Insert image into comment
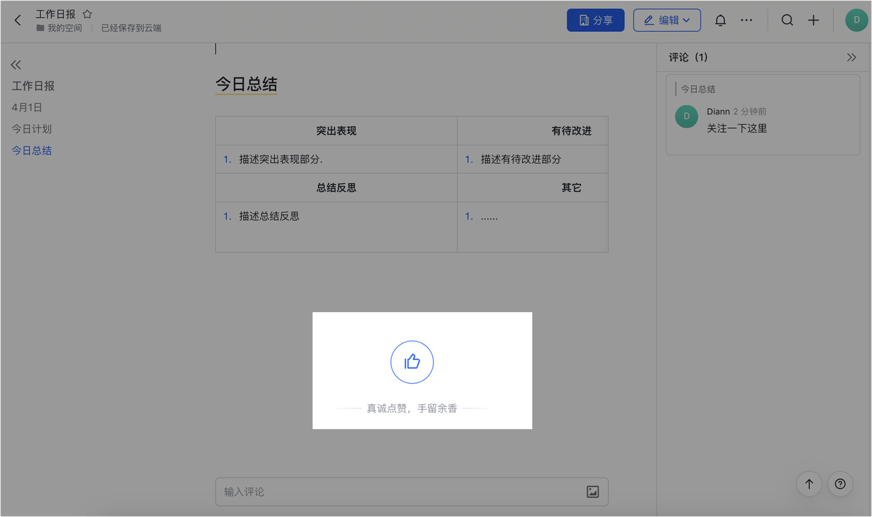872x517 pixels. [x=593, y=492]
